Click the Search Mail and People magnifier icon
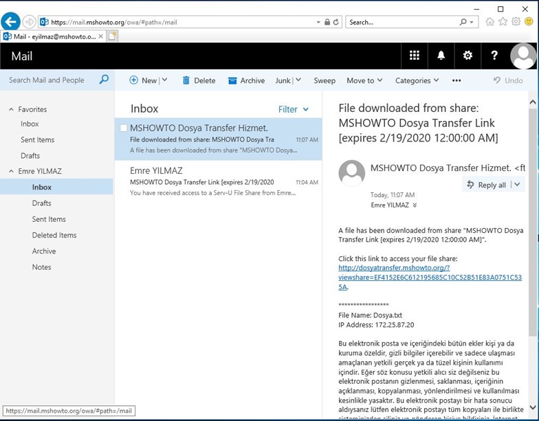 [x=104, y=80]
